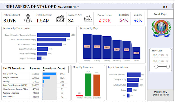Click the money bills revenue icon
175x102 pixels.
click(60, 19)
